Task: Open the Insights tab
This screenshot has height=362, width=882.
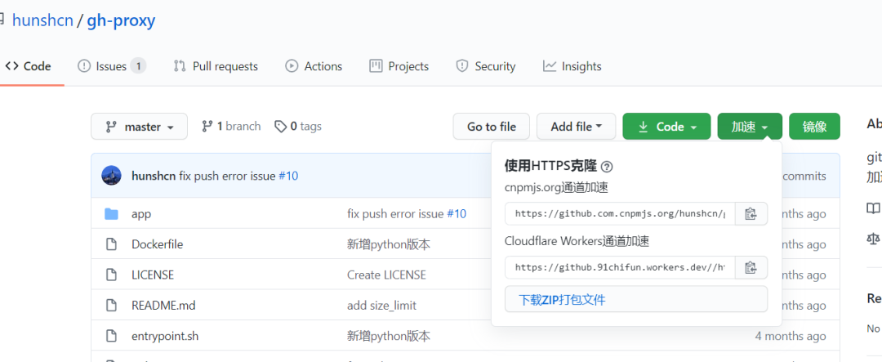Action: pos(572,66)
